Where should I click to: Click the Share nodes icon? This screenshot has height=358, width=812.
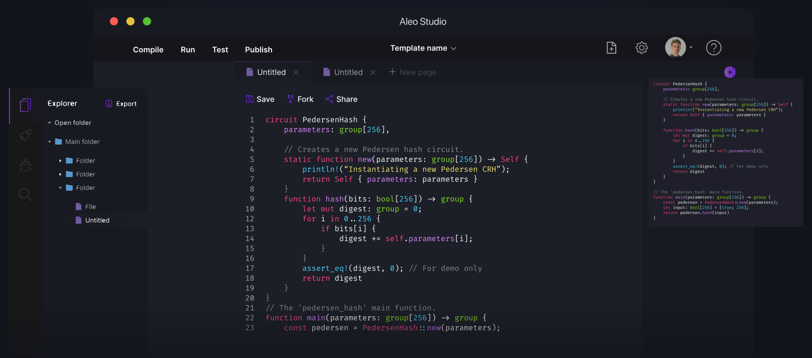click(x=329, y=99)
